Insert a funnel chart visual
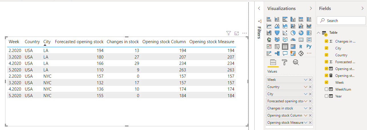 coord(277,33)
